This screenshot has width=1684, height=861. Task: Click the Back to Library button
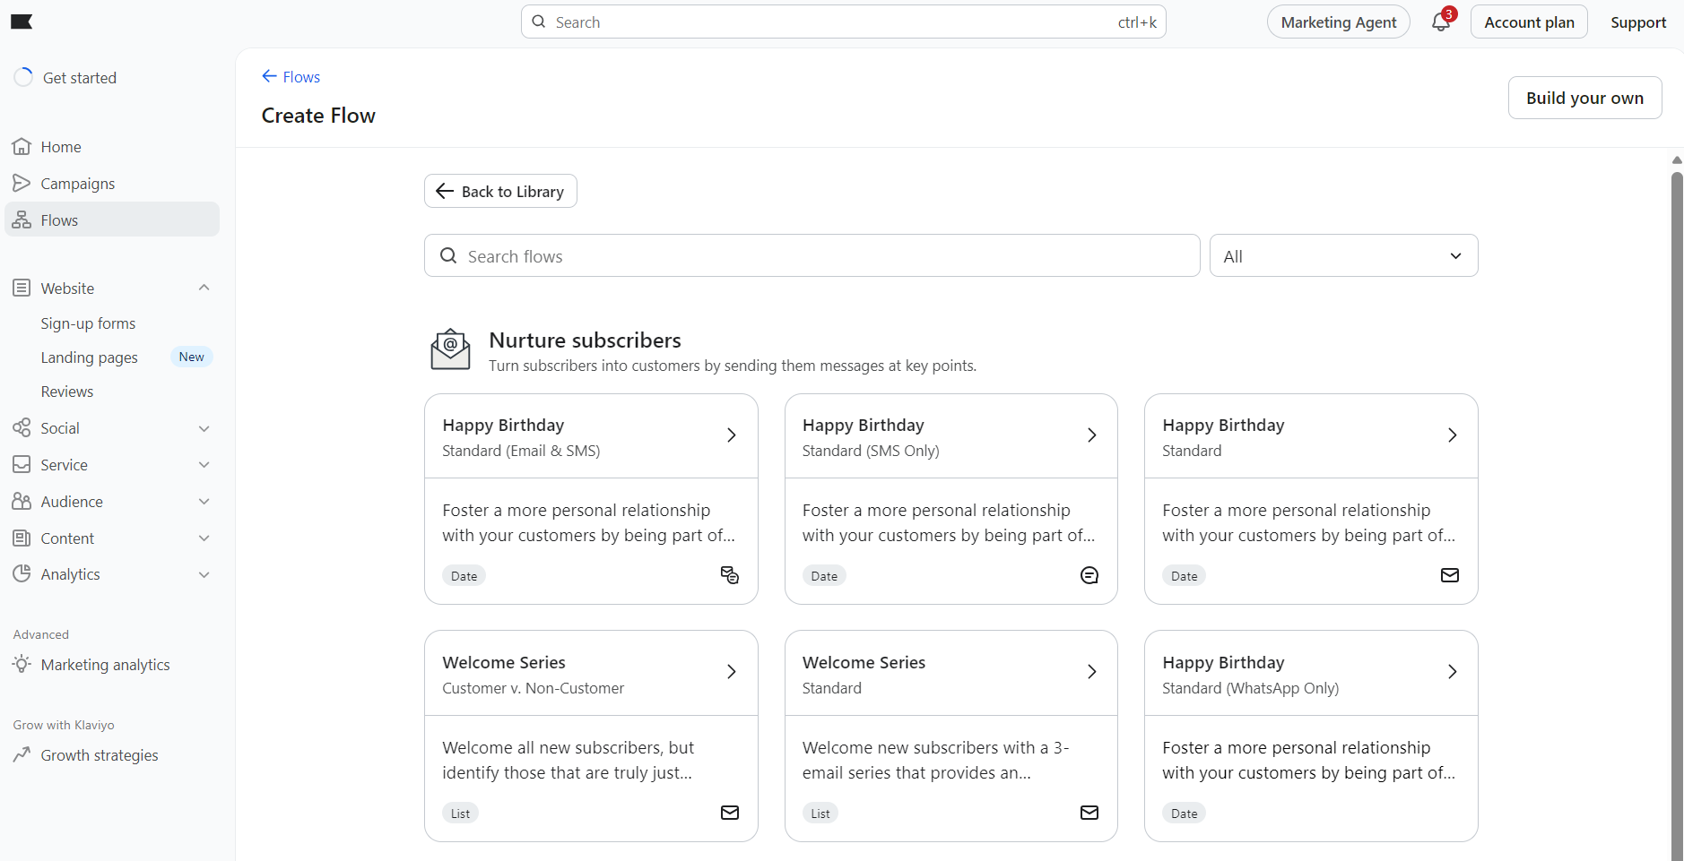point(500,191)
